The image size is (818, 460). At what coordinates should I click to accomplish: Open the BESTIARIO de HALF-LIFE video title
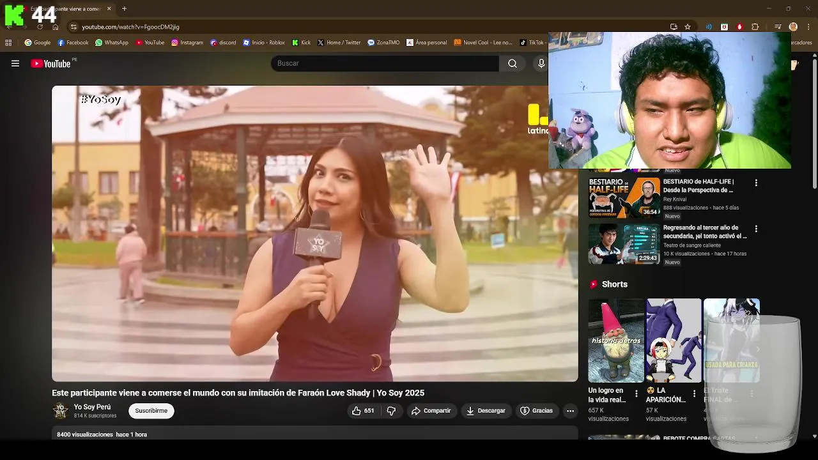coord(698,186)
